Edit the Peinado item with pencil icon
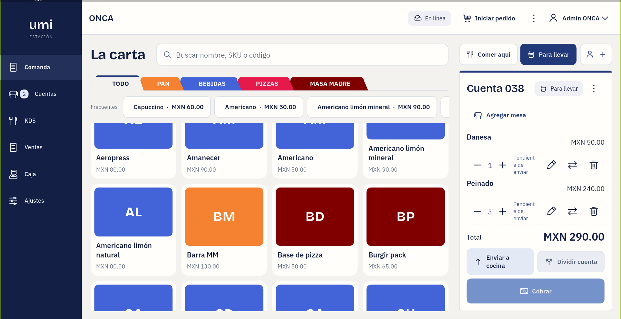The height and width of the screenshot is (319, 621). pos(551,211)
